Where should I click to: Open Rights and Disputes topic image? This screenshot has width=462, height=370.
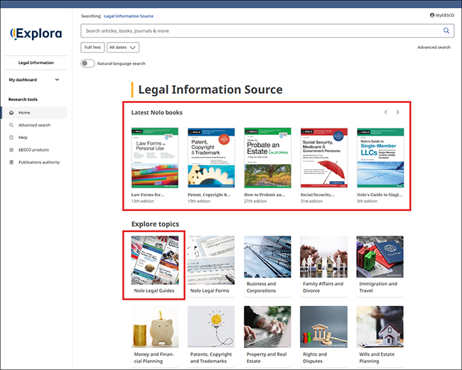[x=324, y=327]
